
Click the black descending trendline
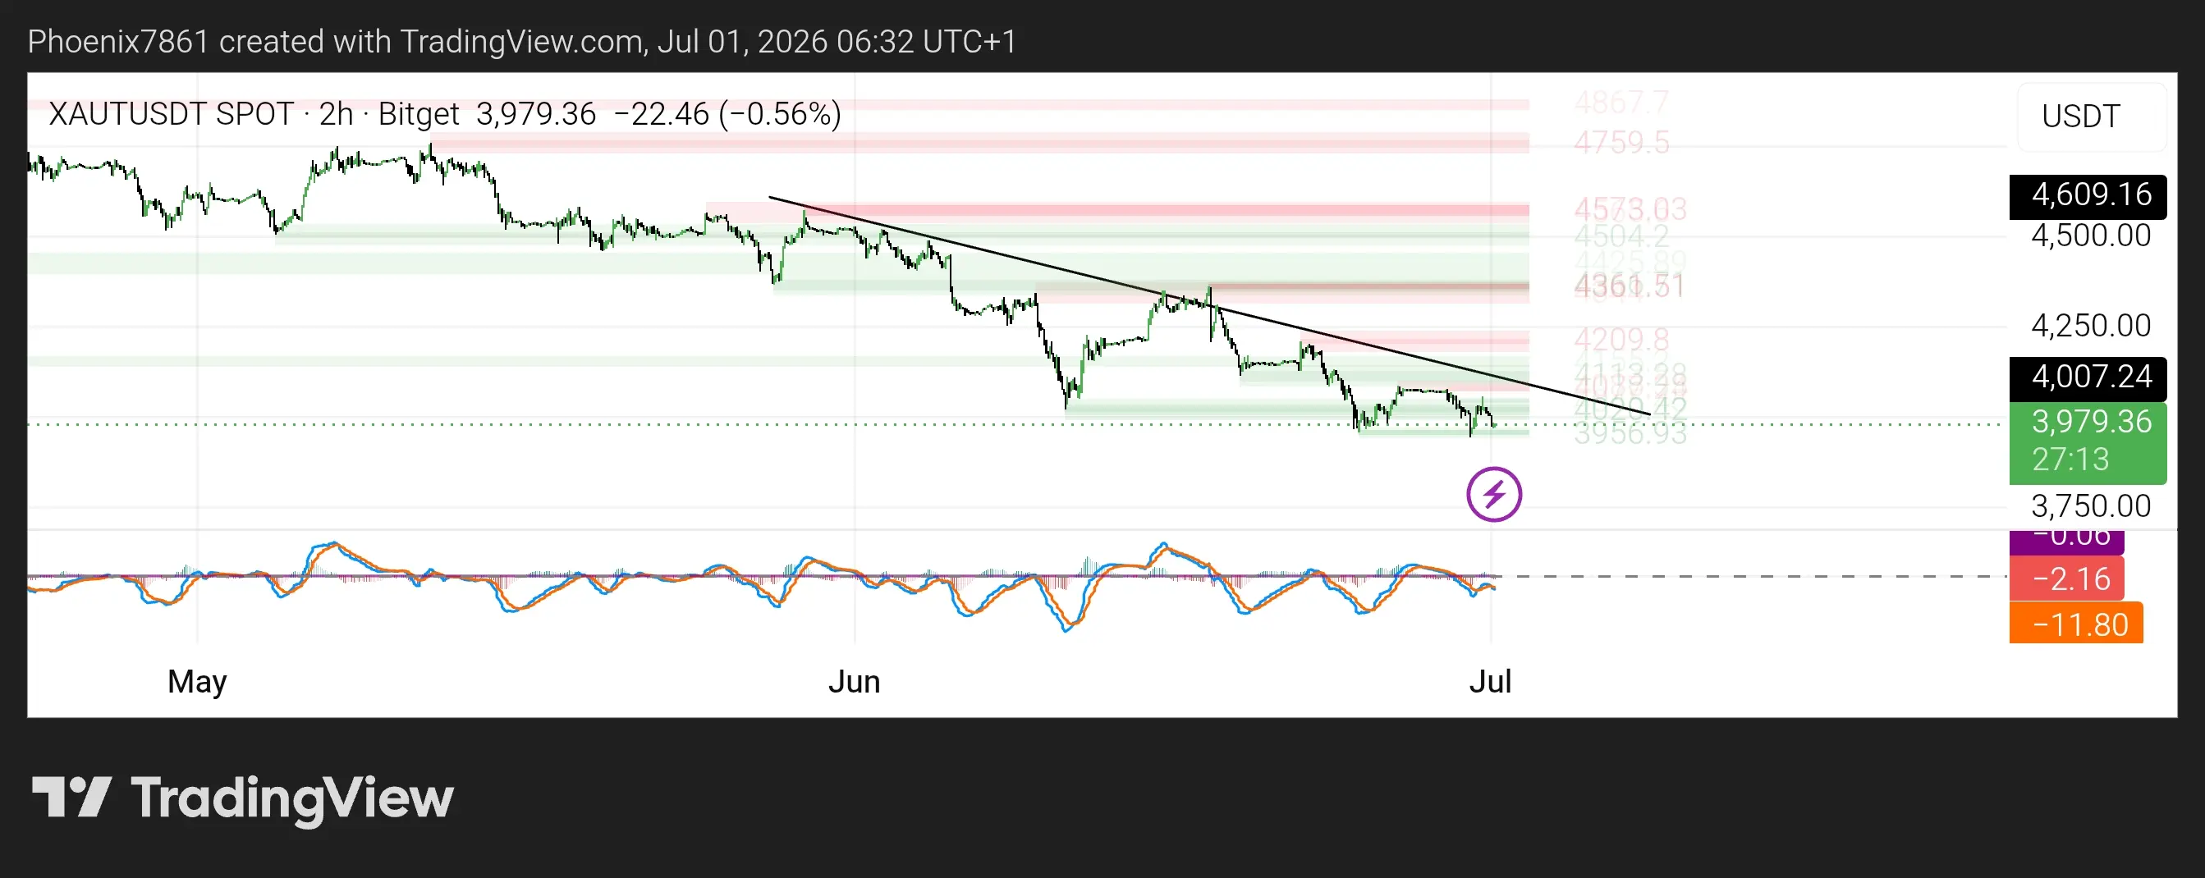[x=1208, y=305]
